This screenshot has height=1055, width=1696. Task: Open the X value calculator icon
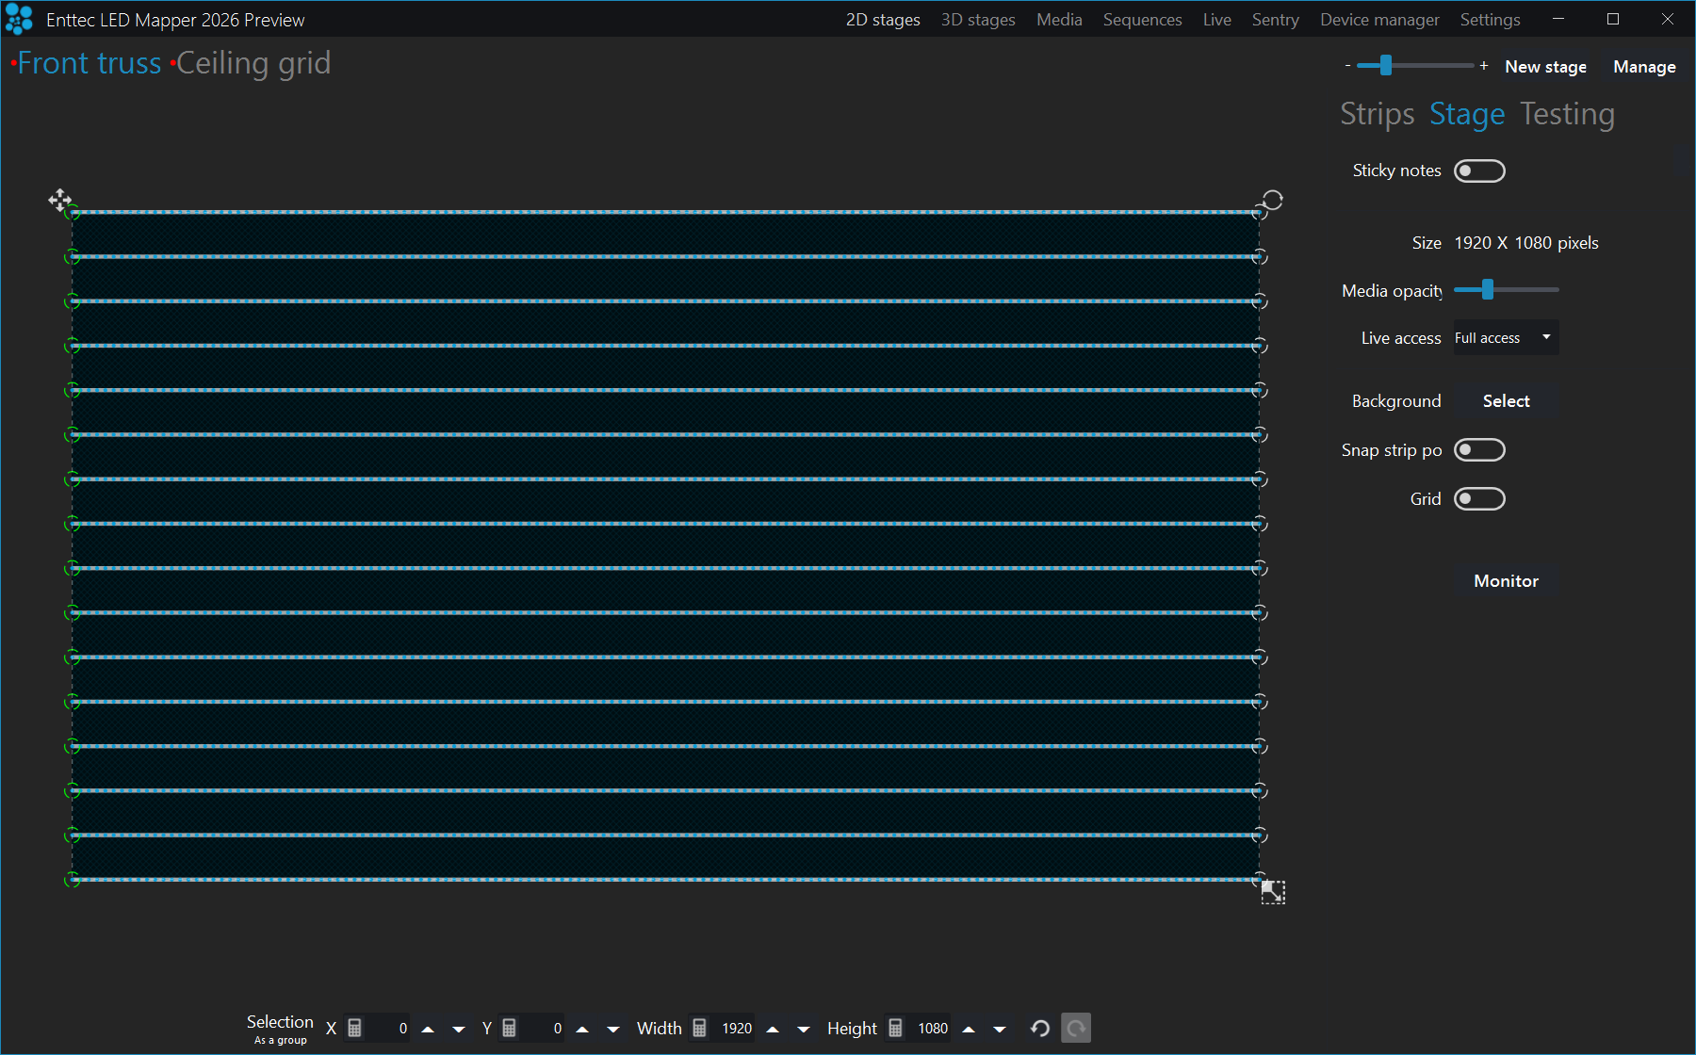pos(354,1028)
